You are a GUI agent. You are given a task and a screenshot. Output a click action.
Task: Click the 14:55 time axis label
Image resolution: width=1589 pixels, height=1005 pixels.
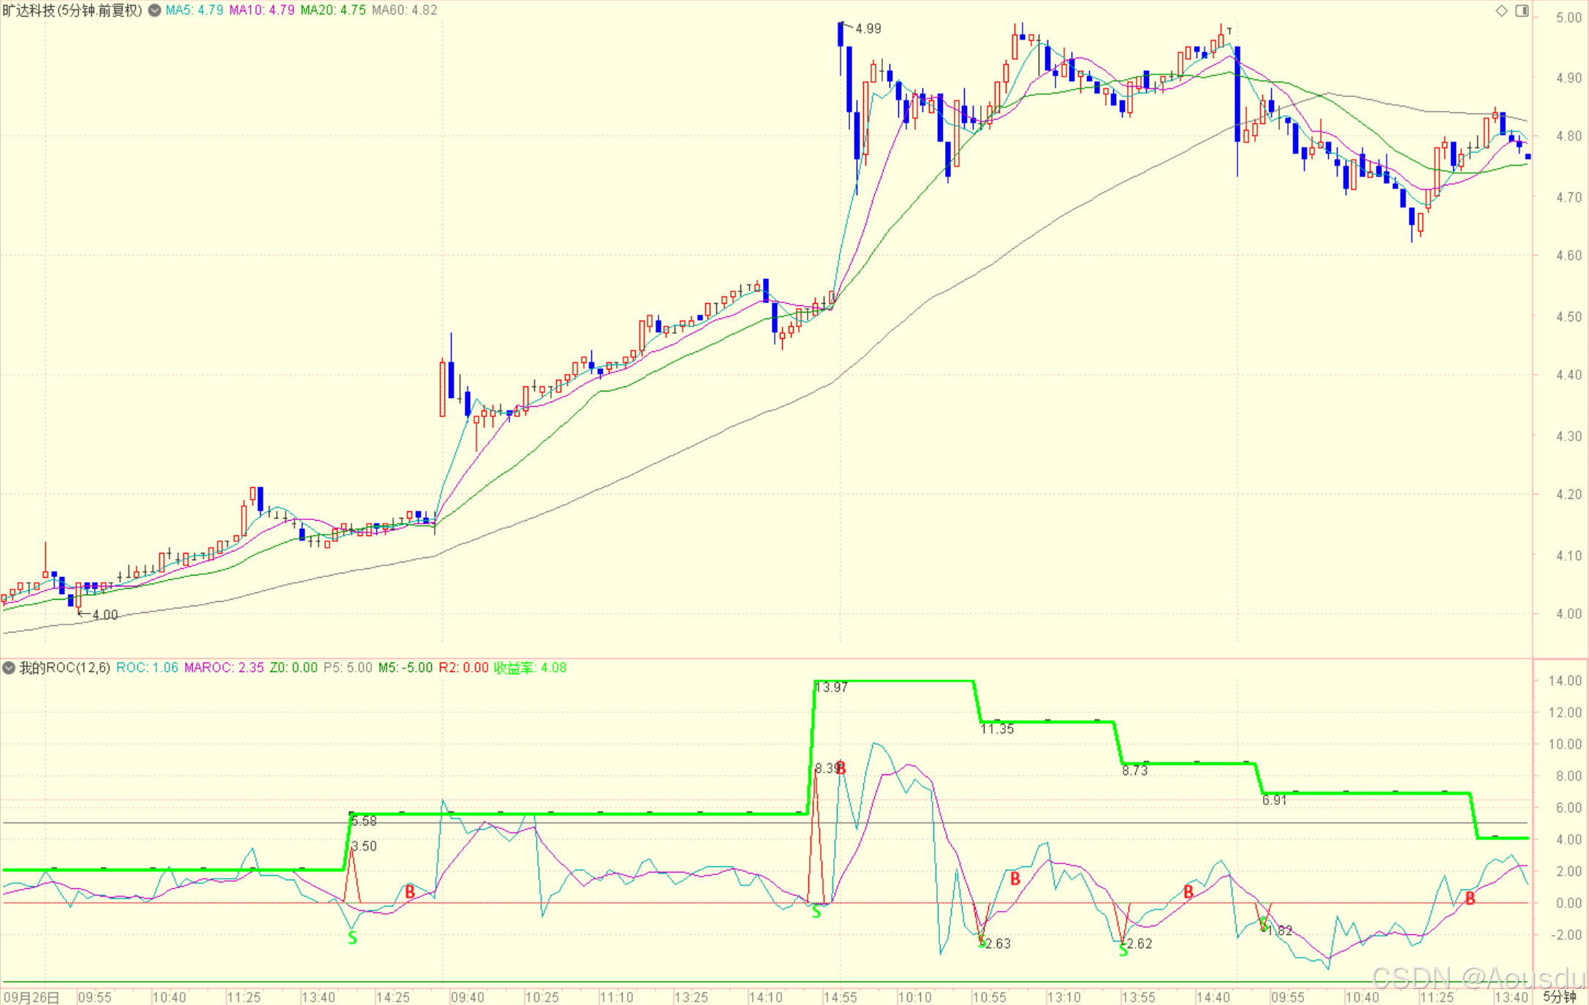[840, 997]
